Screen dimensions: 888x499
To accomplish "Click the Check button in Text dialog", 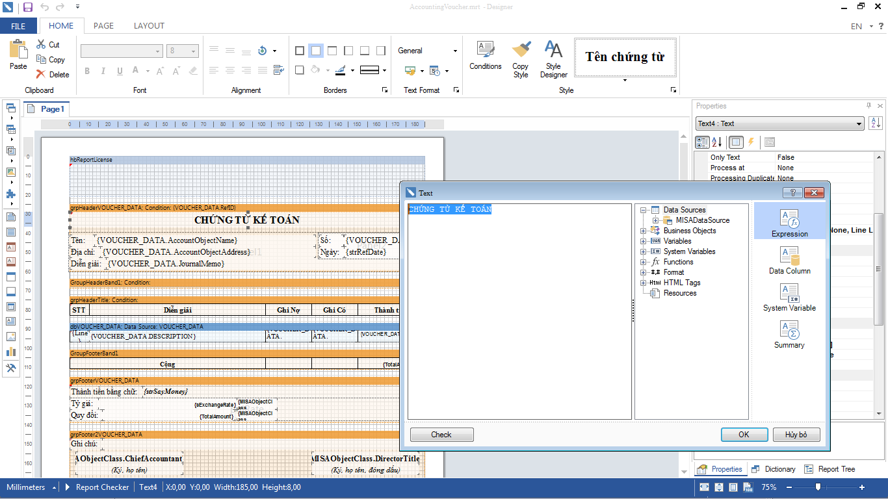I will point(441,435).
